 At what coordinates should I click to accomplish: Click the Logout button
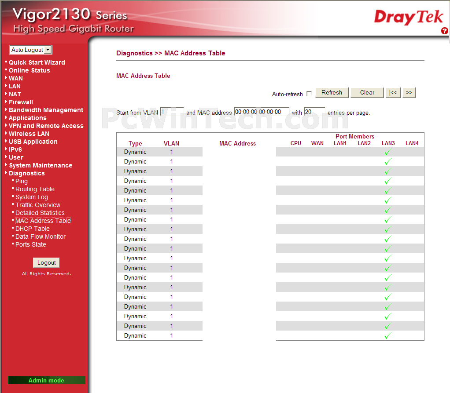(x=47, y=263)
